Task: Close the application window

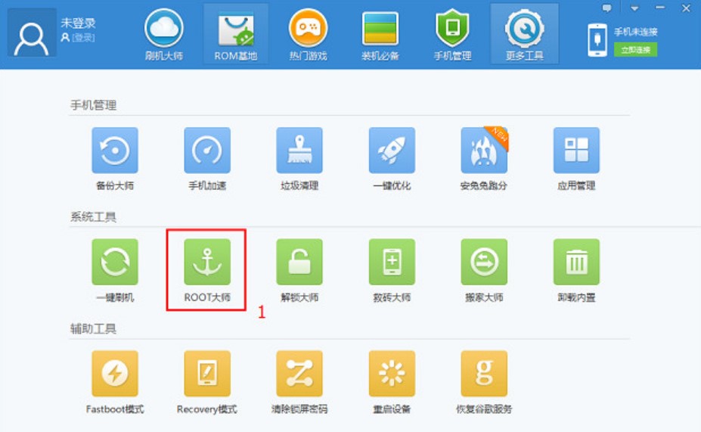Action: point(686,8)
